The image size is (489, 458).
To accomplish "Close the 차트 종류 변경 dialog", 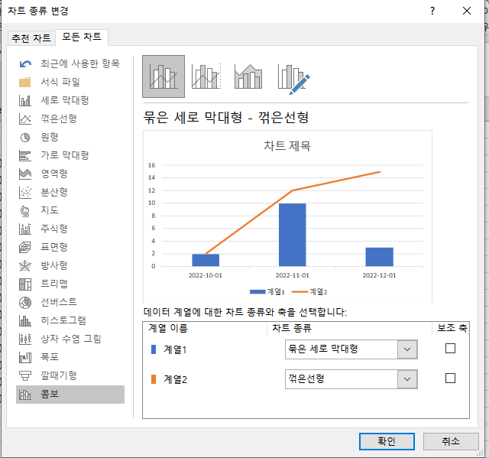I will click(467, 11).
